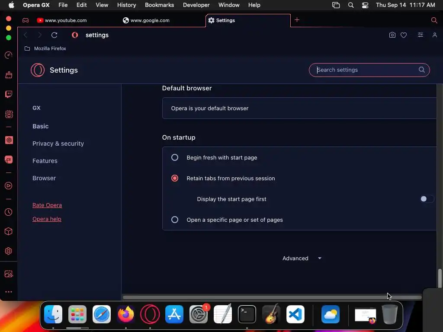443x332 pixels.
Task: Open Terminal from the Dock
Action: 247,314
